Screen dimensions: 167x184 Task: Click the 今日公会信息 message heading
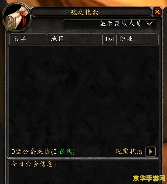tap(34, 164)
